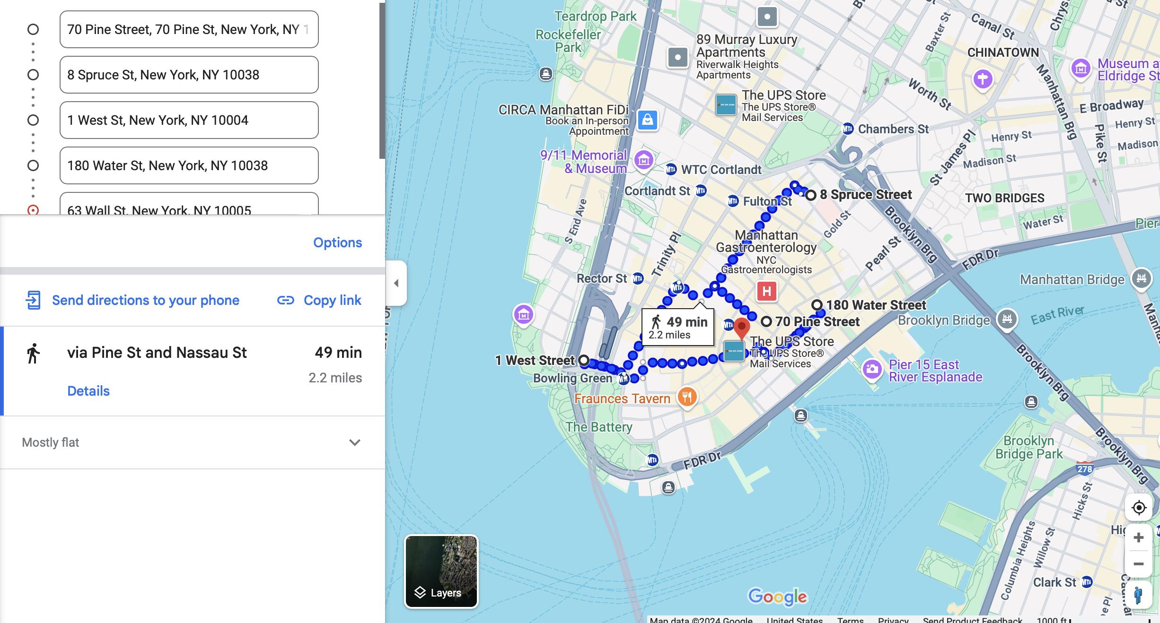Click the My Location target icon
1160x623 pixels.
click(x=1139, y=508)
